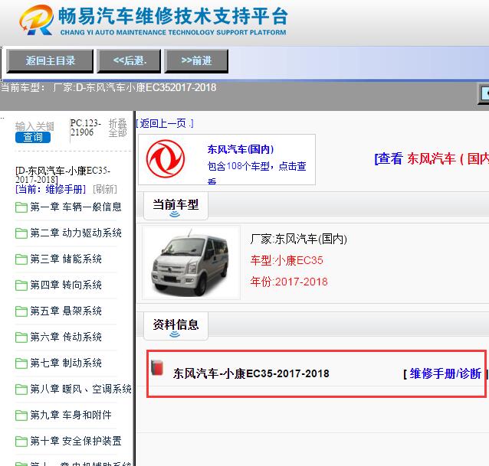Image resolution: width=489 pixels, height=466 pixels.
Task: Select the 当前车型 tab
Action: pos(176,206)
